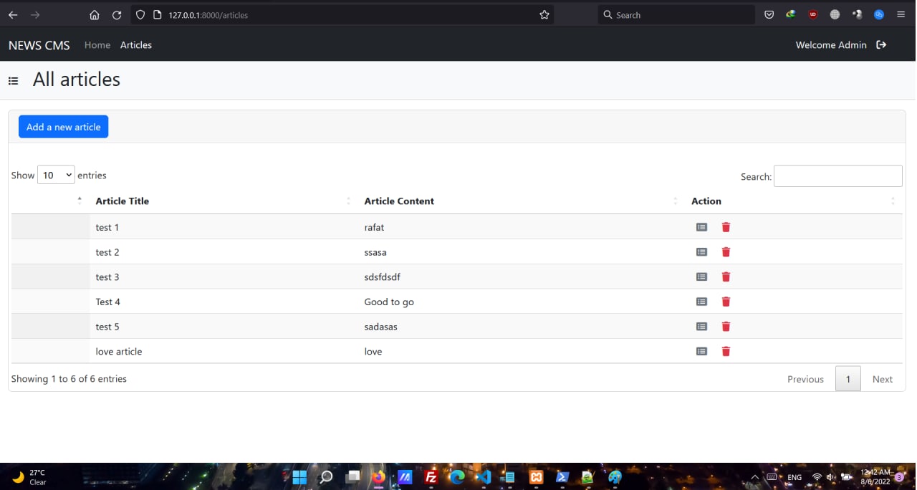Open Visual Studio Code from the taskbar
917x490 pixels.
(484, 477)
